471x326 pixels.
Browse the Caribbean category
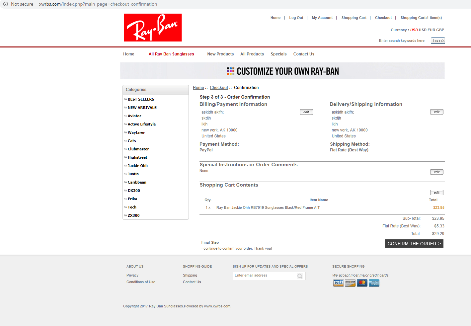coord(137,182)
